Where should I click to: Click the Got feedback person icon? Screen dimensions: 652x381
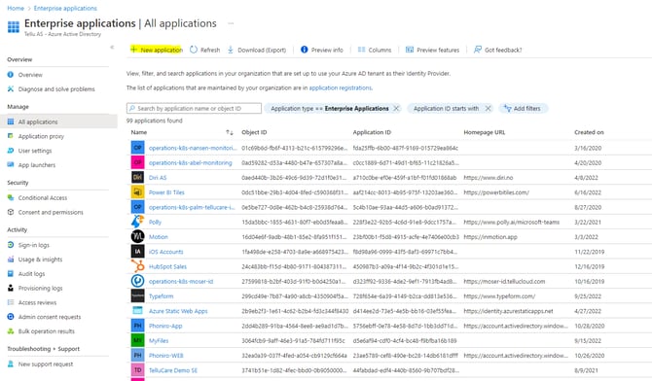pos(478,50)
